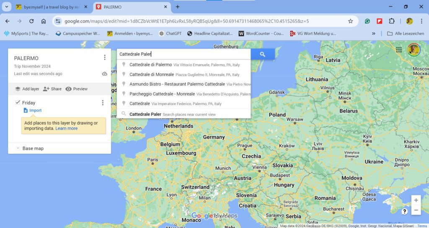The width and height of the screenshot is (429, 228).
Task: Zoom in the map with plus
Action: point(416,200)
